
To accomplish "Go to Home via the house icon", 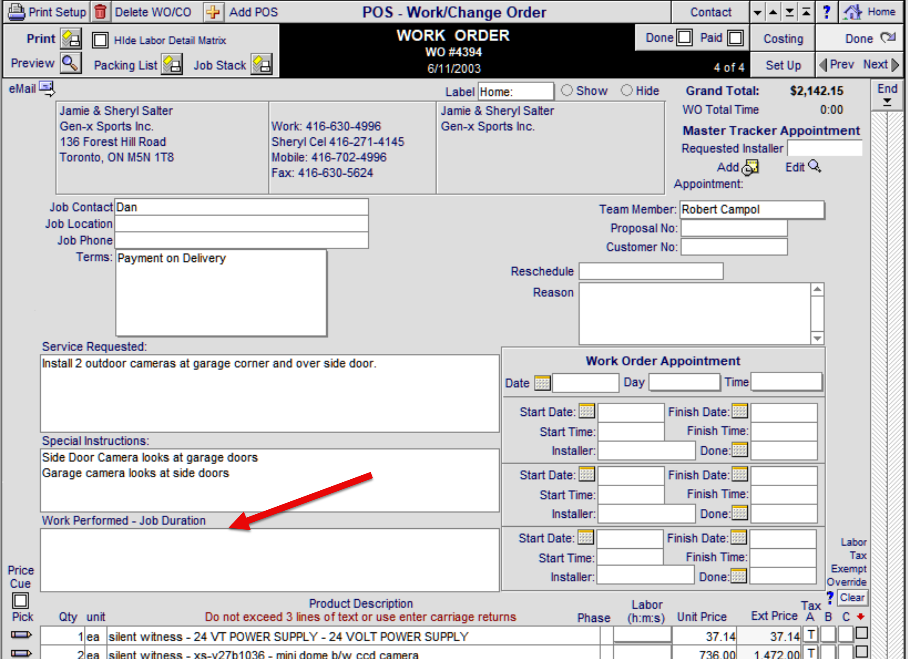I will tap(852, 12).
